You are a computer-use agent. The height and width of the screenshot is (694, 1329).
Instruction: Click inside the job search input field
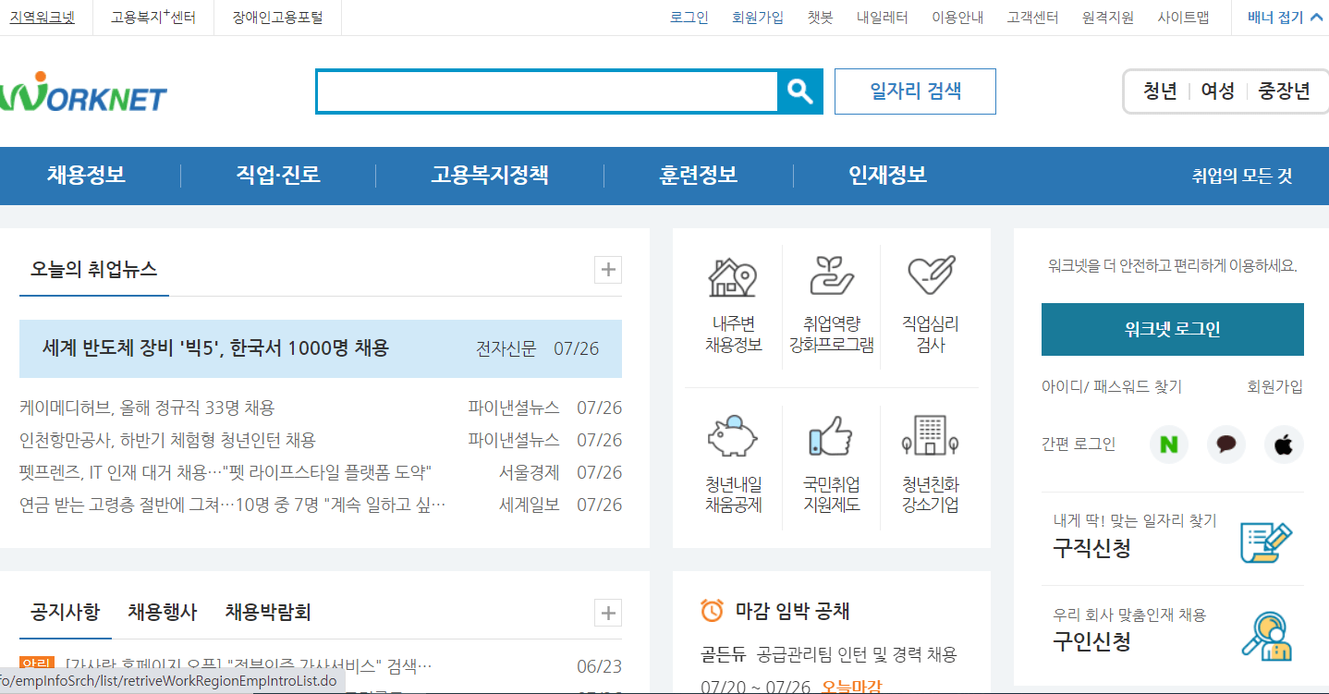click(545, 91)
